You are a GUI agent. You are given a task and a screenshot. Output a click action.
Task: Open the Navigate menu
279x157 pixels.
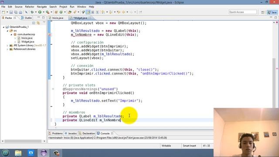tap(42, 7)
